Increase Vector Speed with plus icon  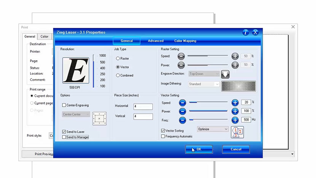click(235, 103)
